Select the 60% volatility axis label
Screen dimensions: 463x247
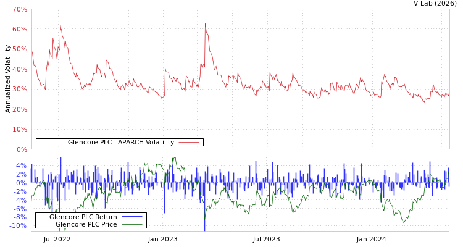click(20, 30)
